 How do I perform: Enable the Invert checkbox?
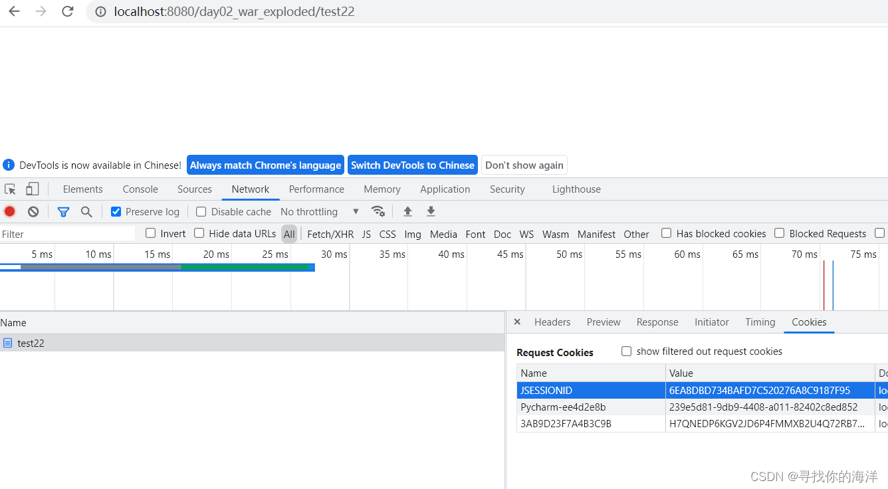(150, 233)
